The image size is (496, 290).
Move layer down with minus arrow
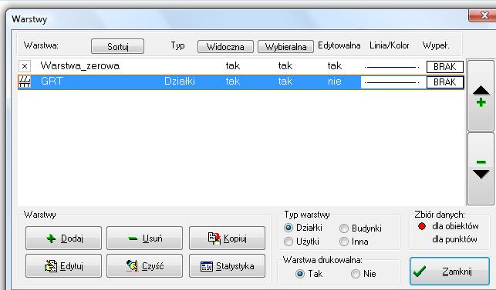coord(481,168)
